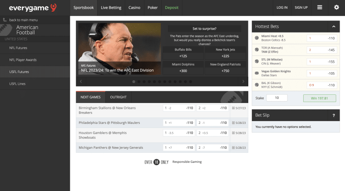Select the first carousel dot
This screenshot has width=345, height=191.
click(x=133, y=82)
